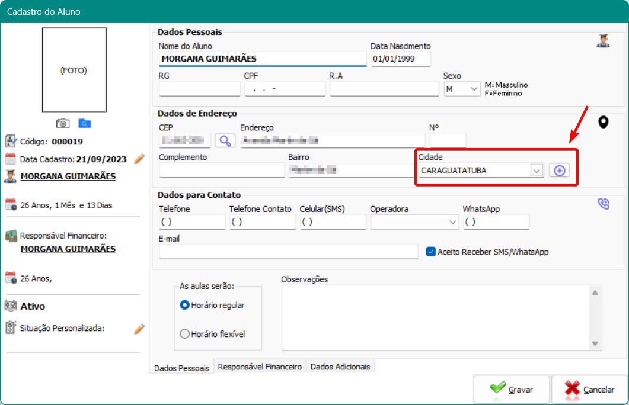Click the E-mail input field
Image resolution: width=629 pixels, height=405 pixels.
(289, 252)
